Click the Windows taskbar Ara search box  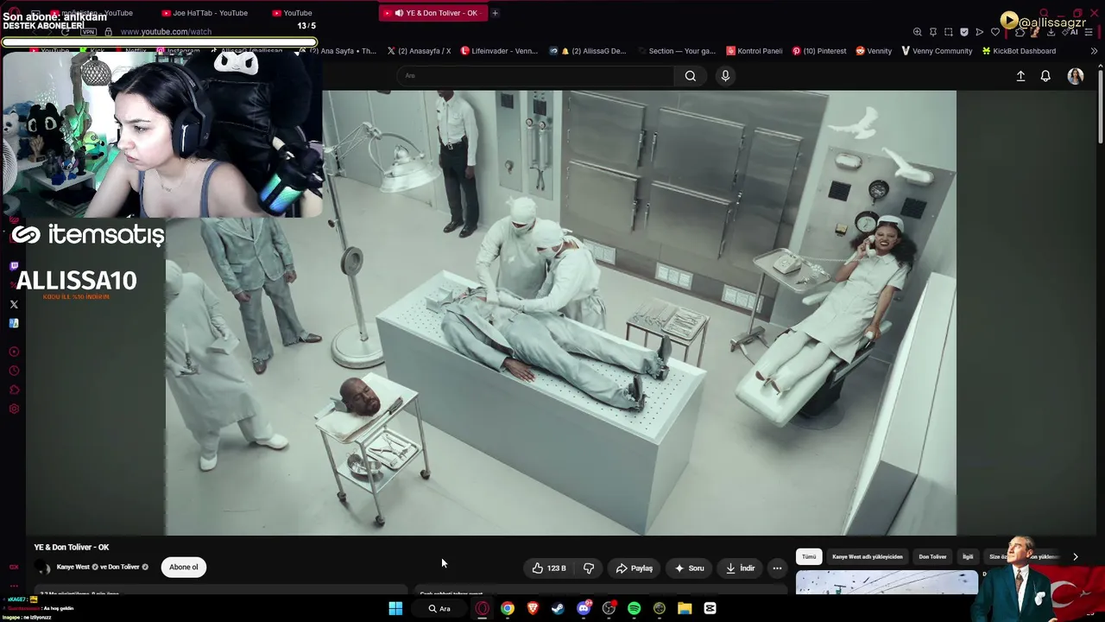pyautogui.click(x=439, y=608)
